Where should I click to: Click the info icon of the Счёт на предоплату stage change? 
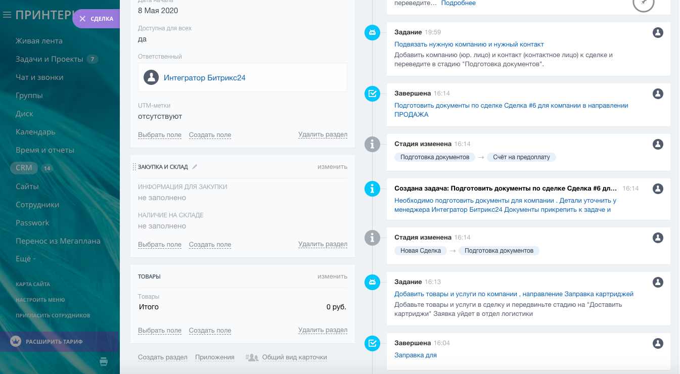click(373, 144)
